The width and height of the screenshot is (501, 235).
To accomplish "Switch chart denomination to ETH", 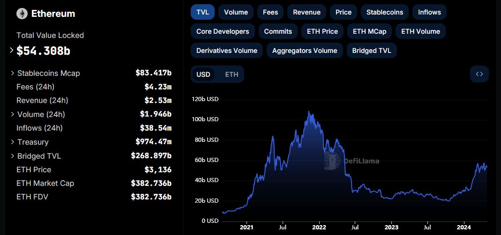I will [x=232, y=74].
